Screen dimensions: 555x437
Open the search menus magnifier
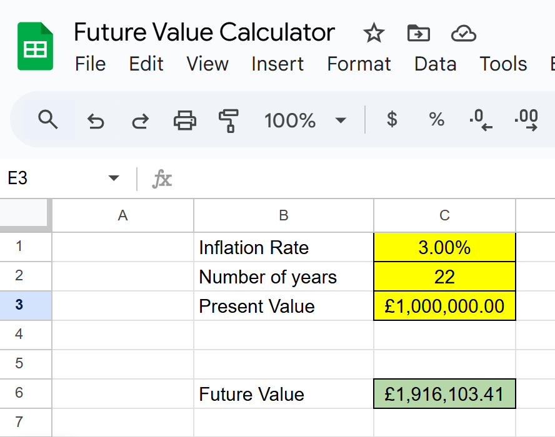[48, 119]
